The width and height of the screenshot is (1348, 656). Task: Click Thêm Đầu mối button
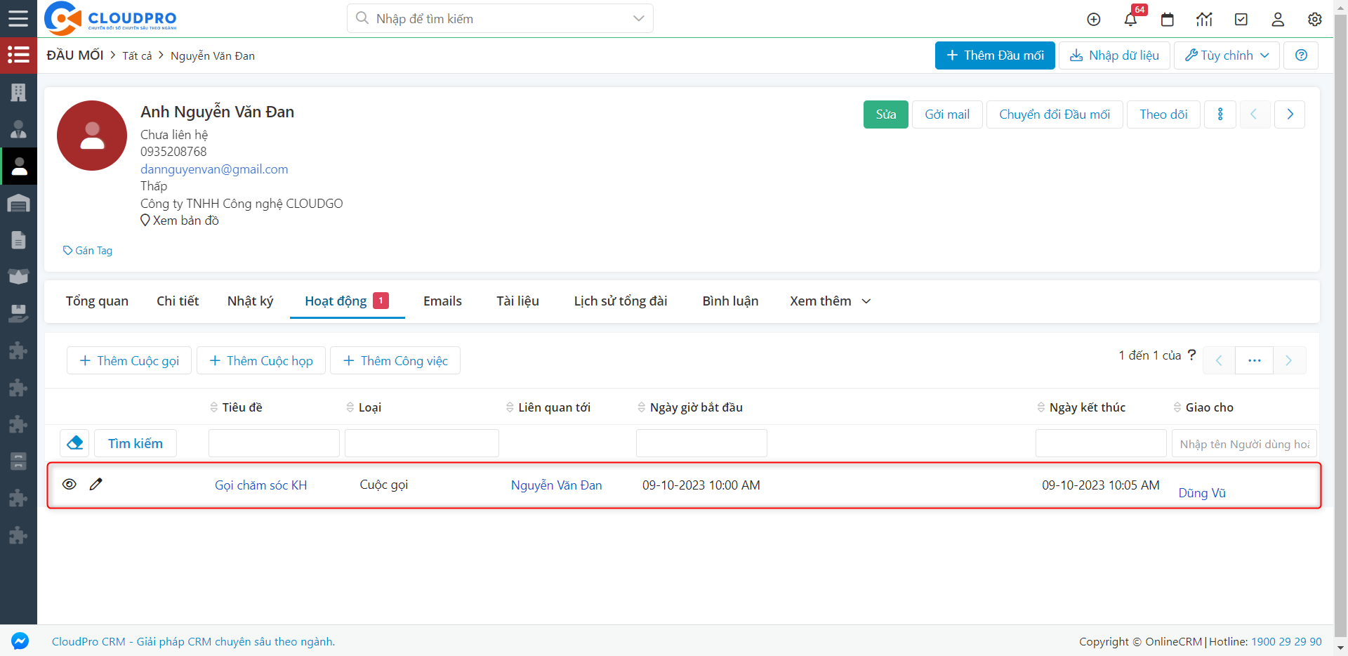pyautogui.click(x=995, y=55)
